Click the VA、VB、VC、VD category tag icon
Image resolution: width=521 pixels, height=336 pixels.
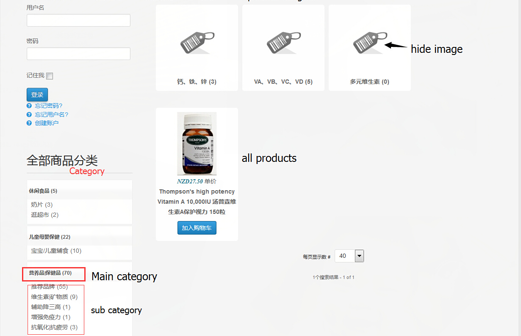283,42
